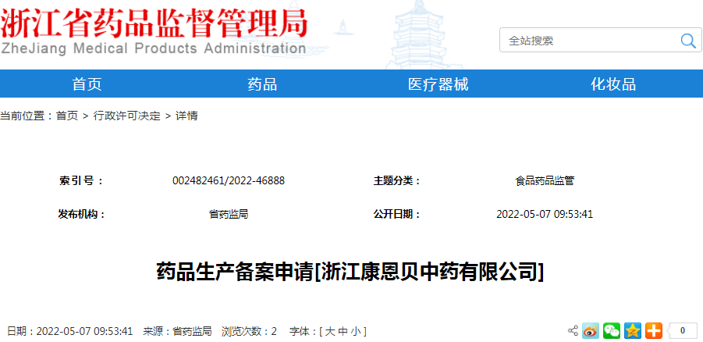The image size is (703, 342).
Task: Open the 首页 navigation tab
Action: tap(87, 84)
